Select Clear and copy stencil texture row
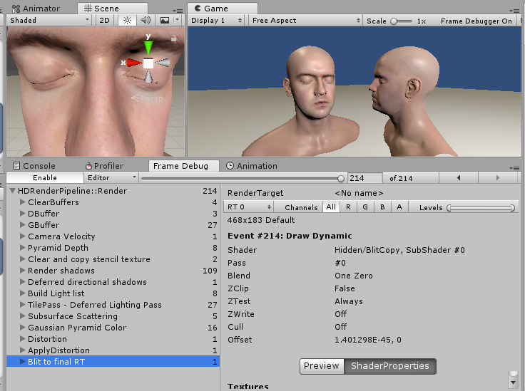Screen dimensions: 525x391 [113, 259]
